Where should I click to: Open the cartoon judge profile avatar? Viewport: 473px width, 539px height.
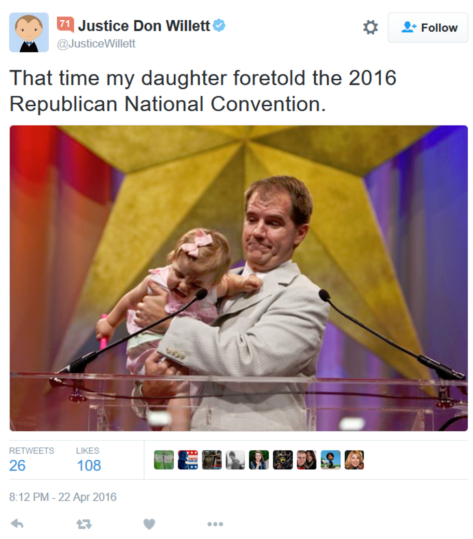pos(29,33)
